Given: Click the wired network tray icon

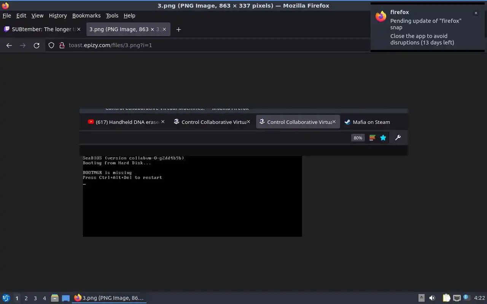Looking at the screenshot, I should (x=457, y=298).
